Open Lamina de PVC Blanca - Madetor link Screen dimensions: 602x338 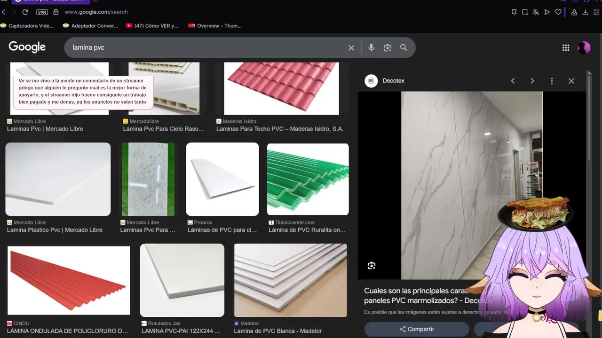pos(278,331)
